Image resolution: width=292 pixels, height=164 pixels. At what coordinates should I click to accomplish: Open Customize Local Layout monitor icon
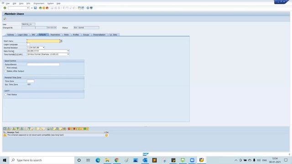[91, 8]
